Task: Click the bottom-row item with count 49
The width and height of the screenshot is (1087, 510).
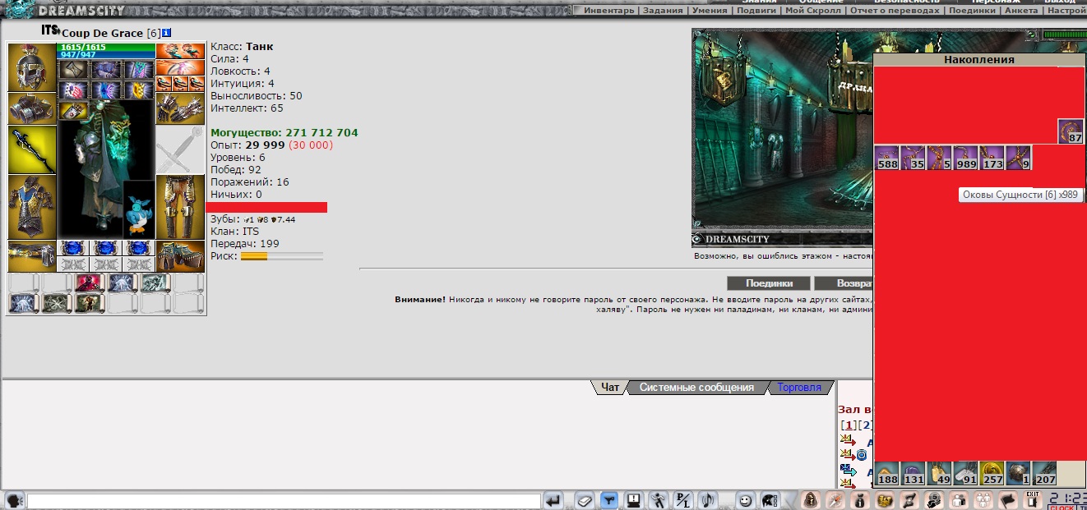Action: pos(939,473)
